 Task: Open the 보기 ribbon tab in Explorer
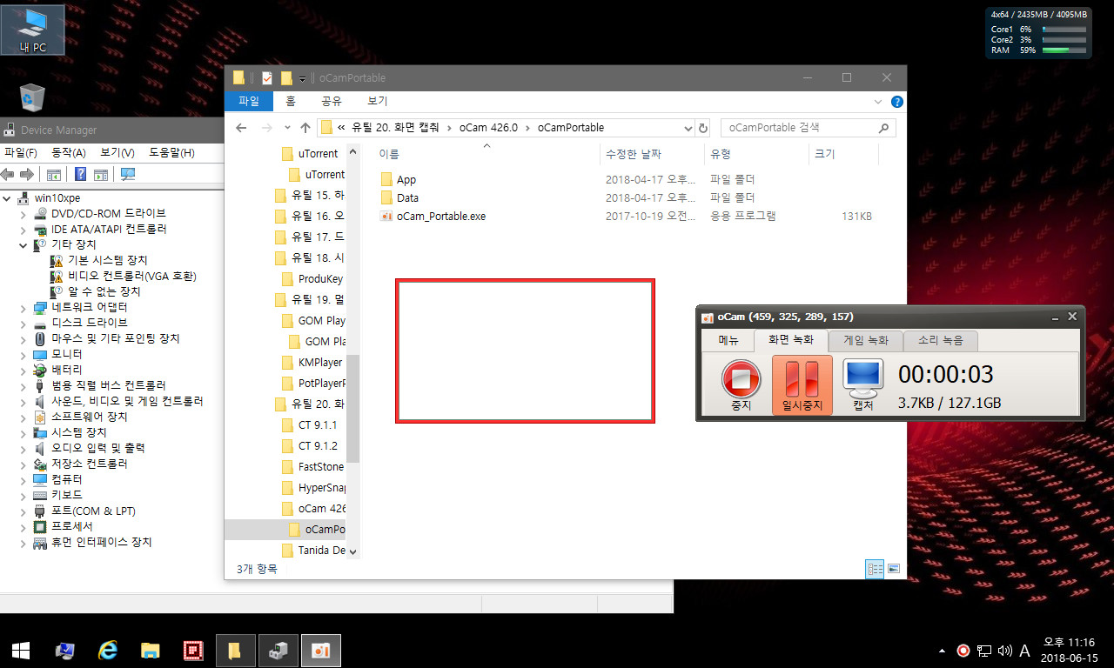[x=378, y=101]
